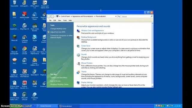Viewport: 192px width, 108px height.
Task: Open the QuickTime Player desktop shortcut
Action: (x=35, y=16)
